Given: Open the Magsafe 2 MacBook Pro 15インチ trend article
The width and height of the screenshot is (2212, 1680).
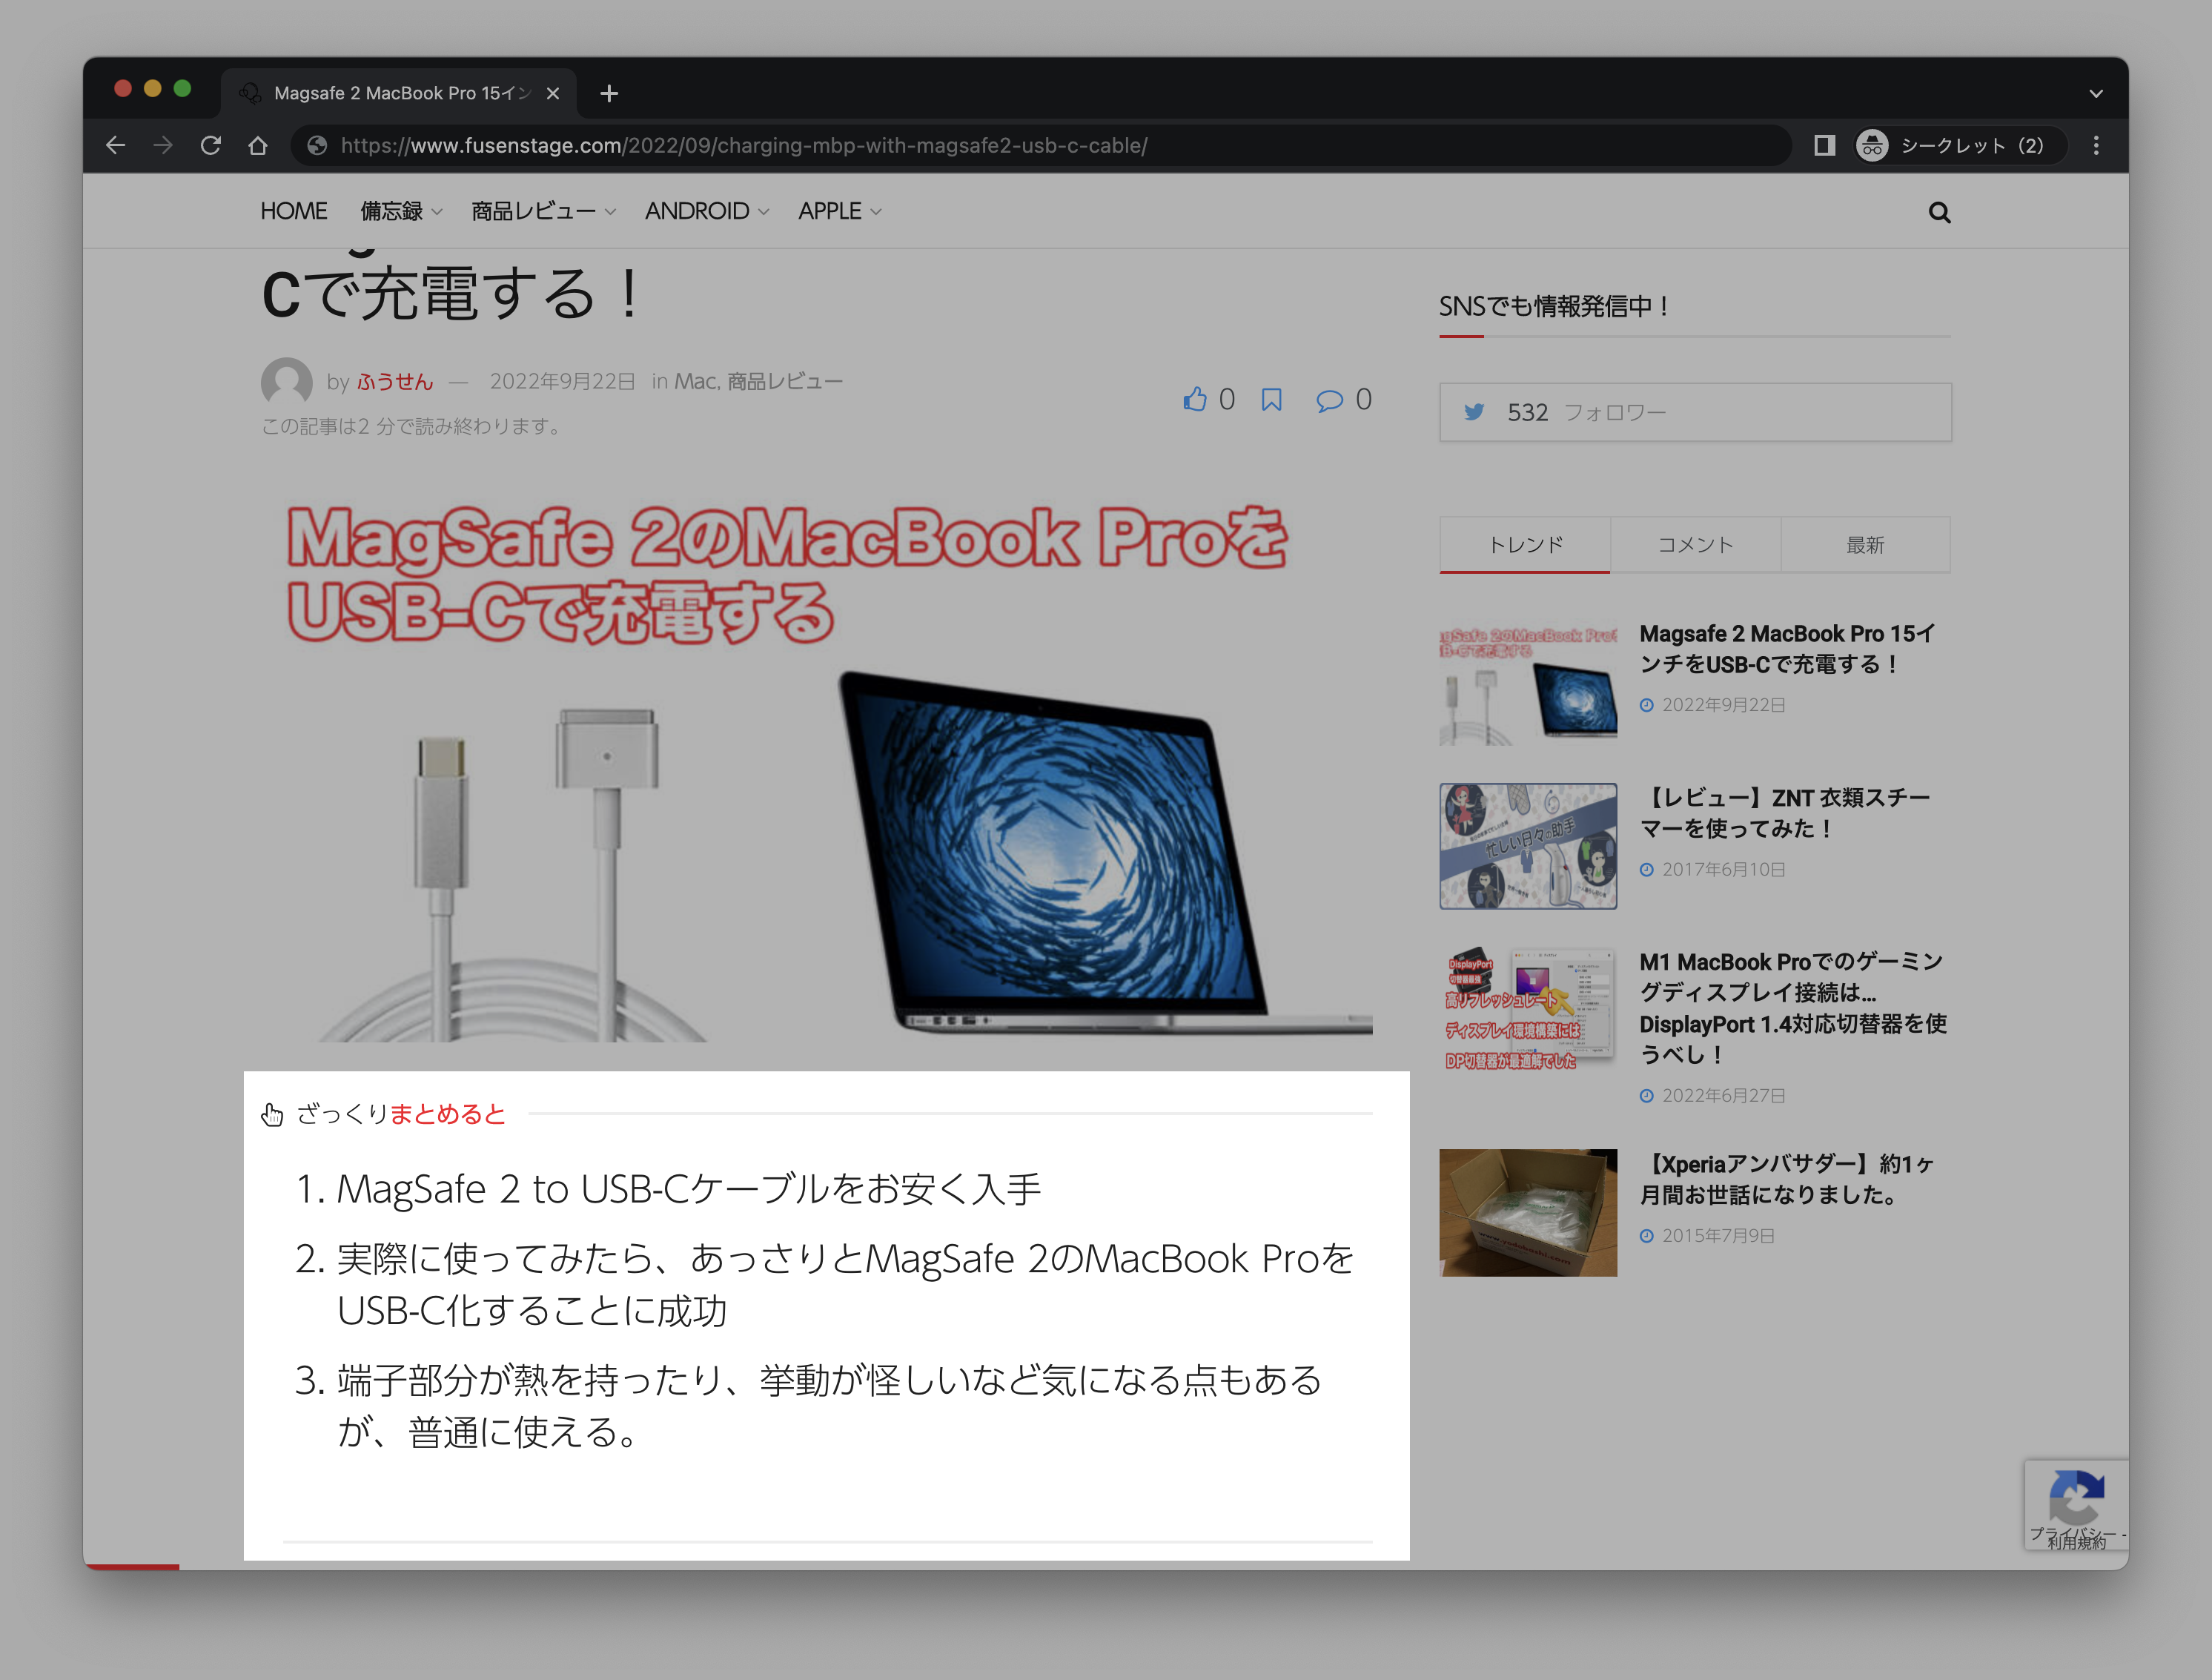Looking at the screenshot, I should point(1787,649).
